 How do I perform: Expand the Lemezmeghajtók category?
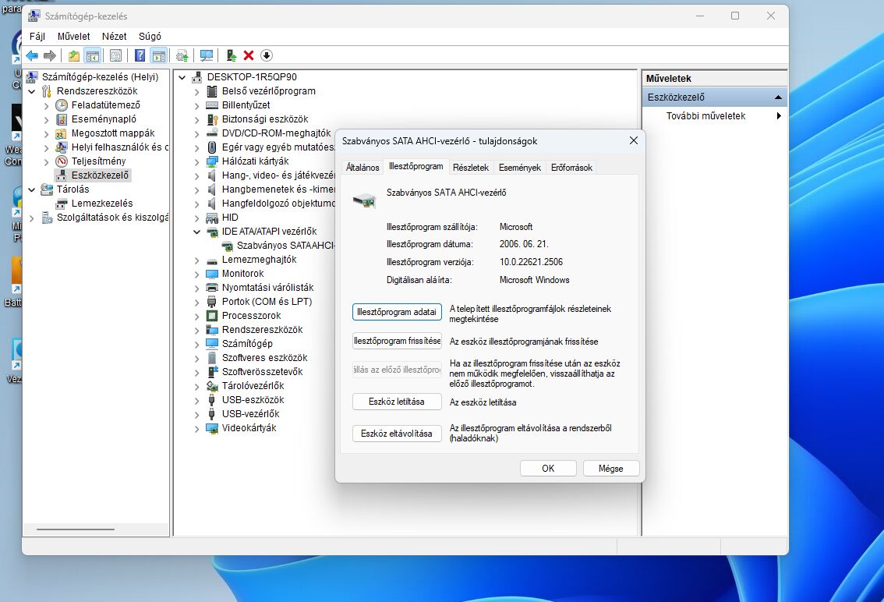(196, 260)
